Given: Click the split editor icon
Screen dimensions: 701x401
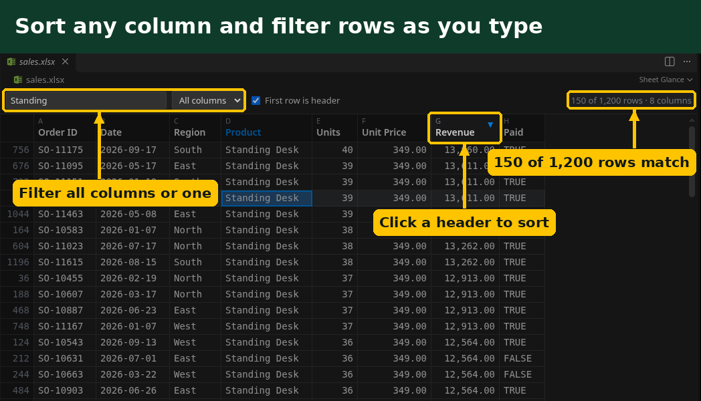Looking at the screenshot, I should coord(670,61).
